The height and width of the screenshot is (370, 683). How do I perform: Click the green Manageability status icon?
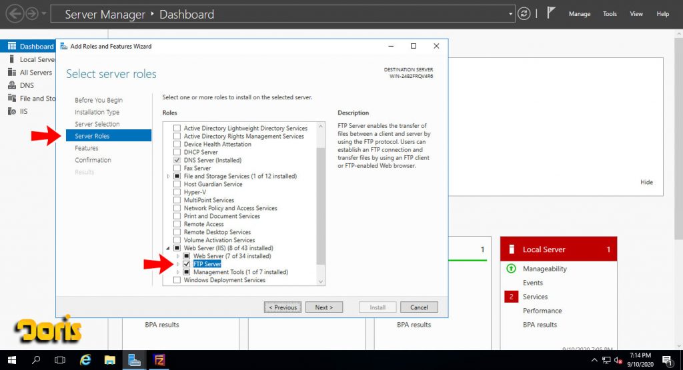click(x=512, y=269)
